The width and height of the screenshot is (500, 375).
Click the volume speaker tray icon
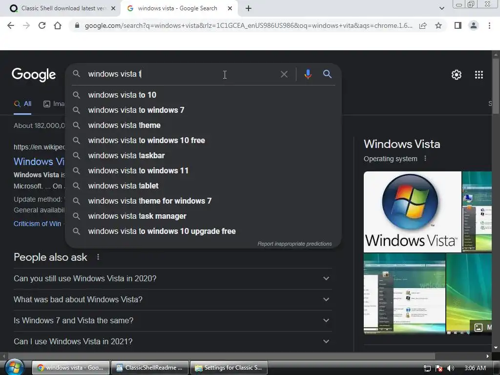click(451, 368)
